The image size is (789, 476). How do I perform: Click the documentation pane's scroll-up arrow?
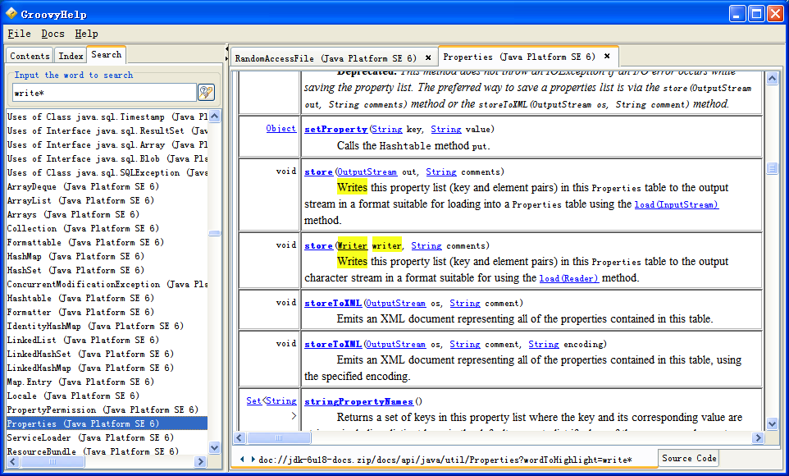771,78
